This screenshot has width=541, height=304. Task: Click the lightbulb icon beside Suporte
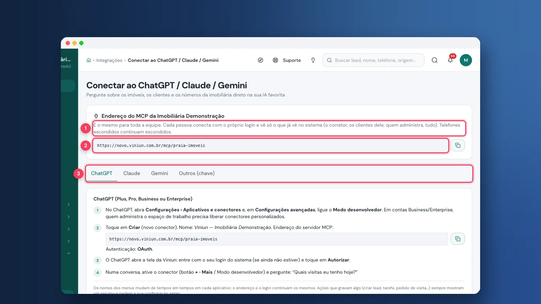click(313, 60)
